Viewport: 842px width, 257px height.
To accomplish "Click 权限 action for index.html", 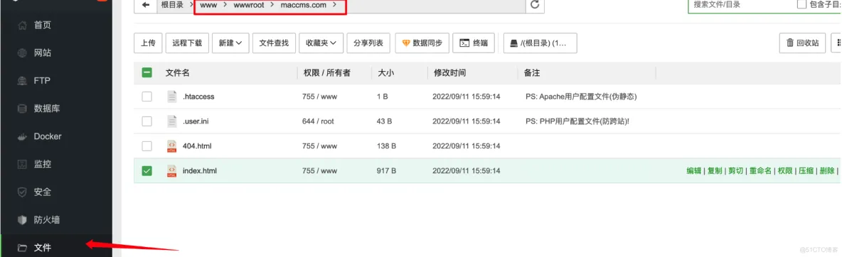I will [785, 170].
